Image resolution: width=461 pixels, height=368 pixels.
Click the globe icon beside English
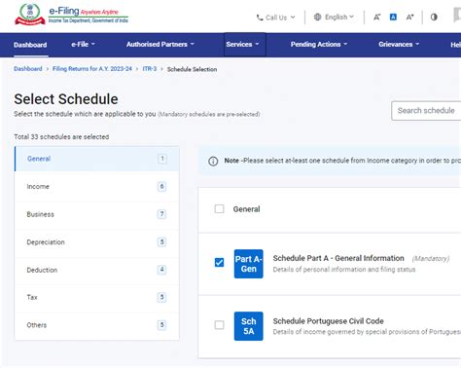[x=318, y=17]
